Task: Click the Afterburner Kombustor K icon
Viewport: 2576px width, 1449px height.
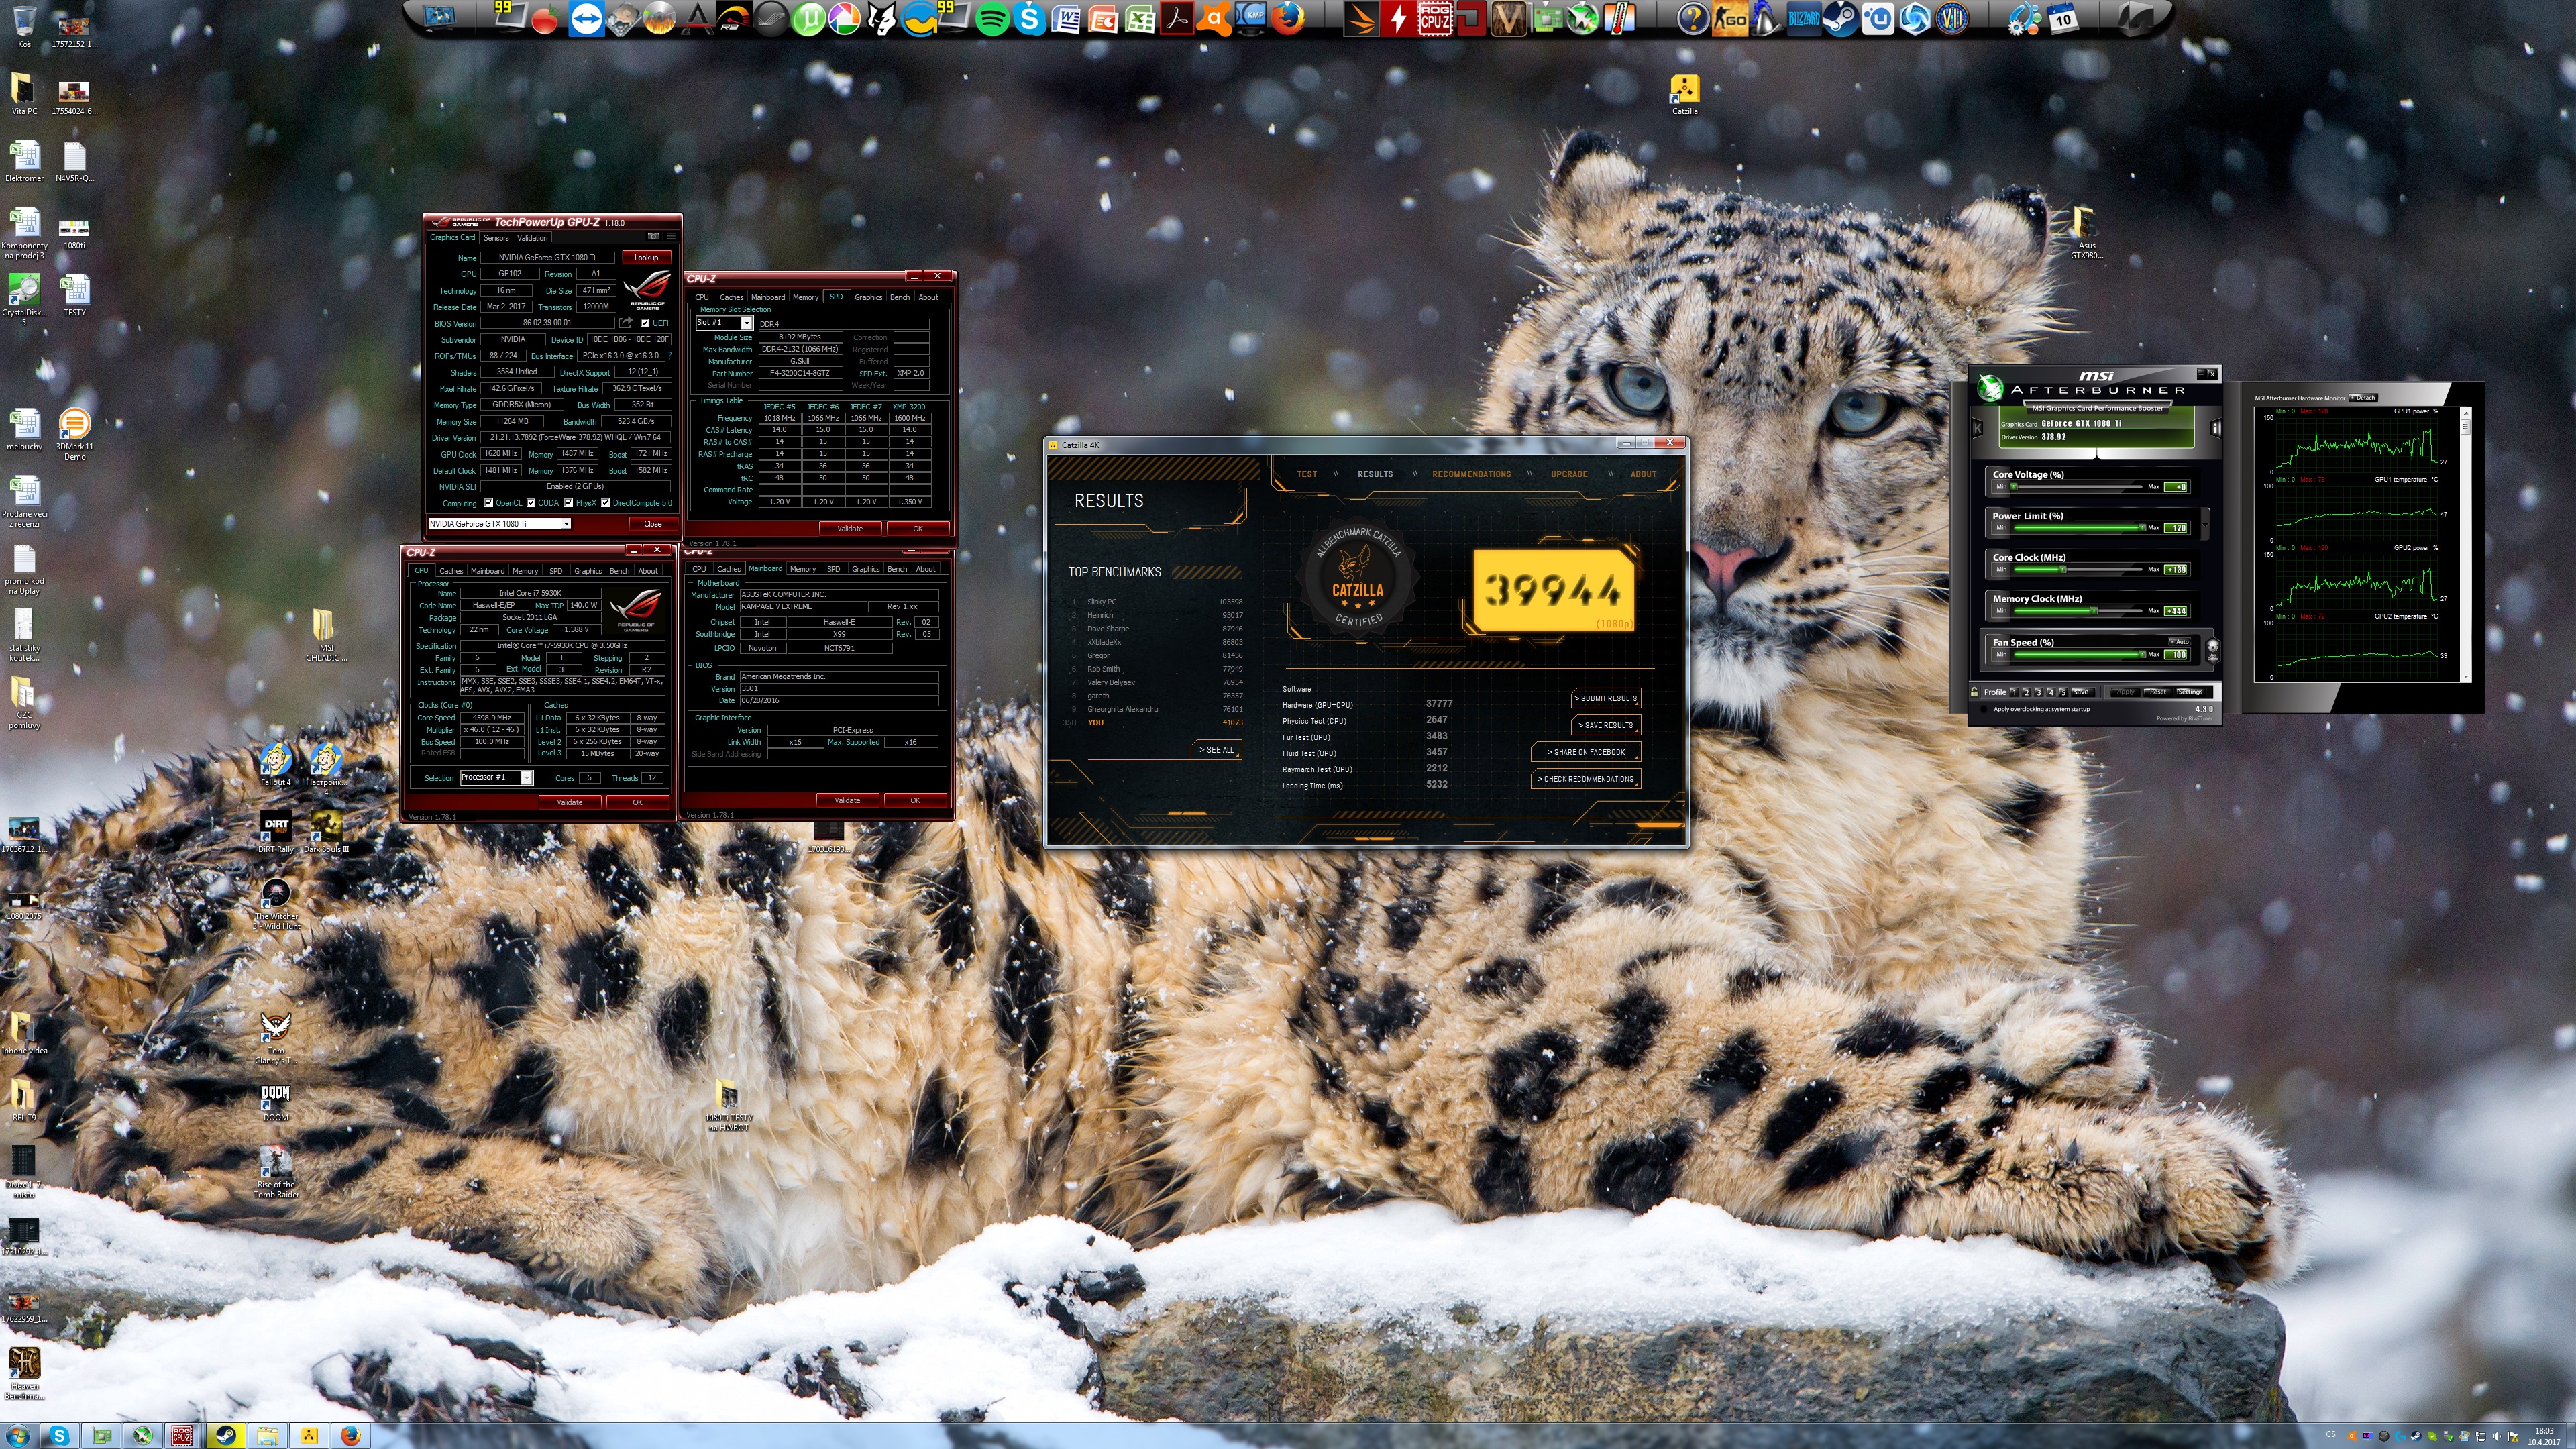Action: (1977, 428)
